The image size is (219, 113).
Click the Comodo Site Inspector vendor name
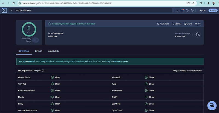28,110
